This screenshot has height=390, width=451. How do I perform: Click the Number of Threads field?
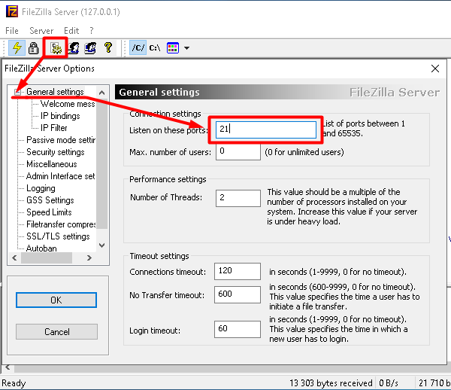(238, 198)
